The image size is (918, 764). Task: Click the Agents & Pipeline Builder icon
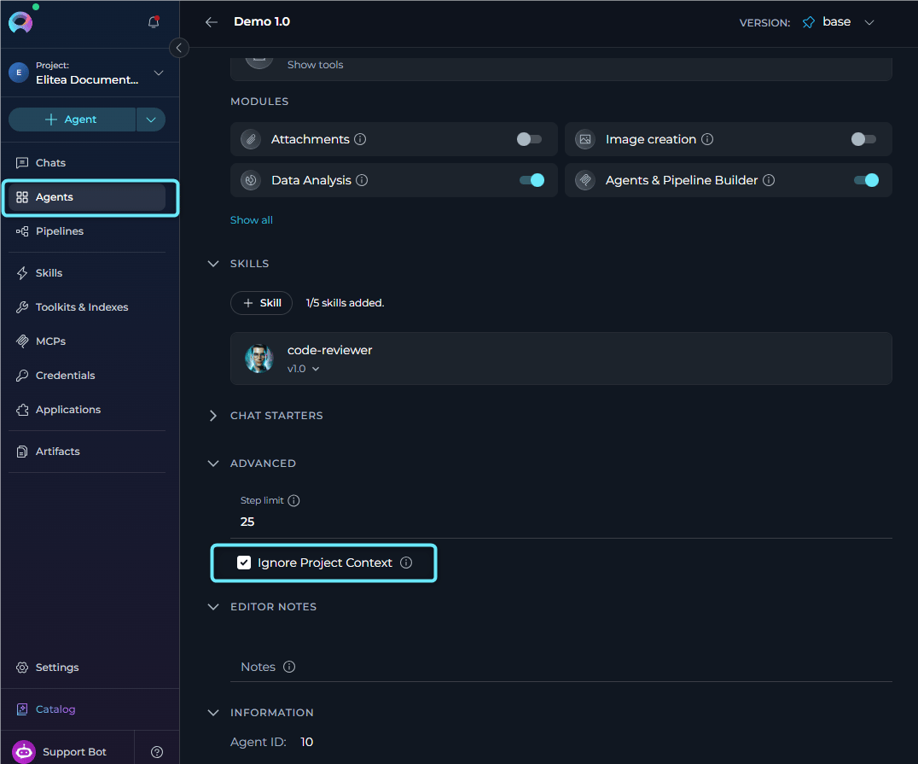tap(585, 180)
